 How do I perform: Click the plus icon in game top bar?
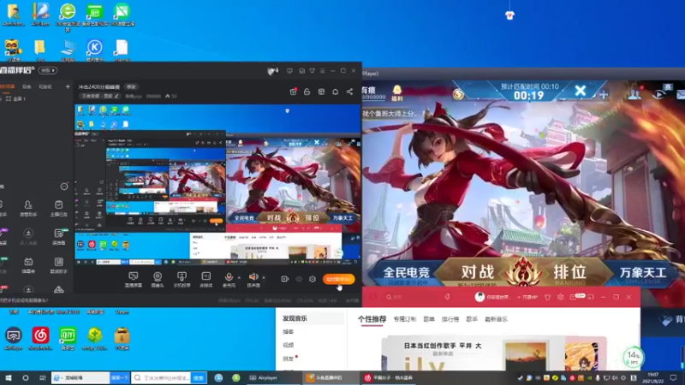point(604,94)
